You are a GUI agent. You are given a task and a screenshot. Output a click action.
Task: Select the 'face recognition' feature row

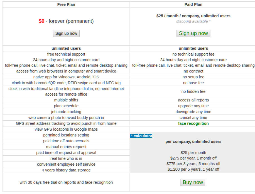point(193,123)
